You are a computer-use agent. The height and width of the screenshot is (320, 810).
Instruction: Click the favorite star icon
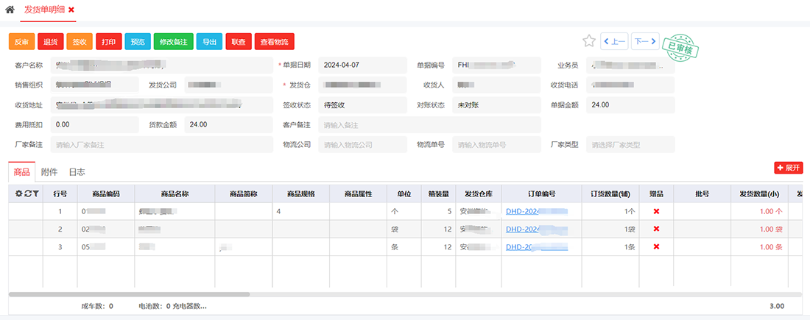(x=588, y=41)
